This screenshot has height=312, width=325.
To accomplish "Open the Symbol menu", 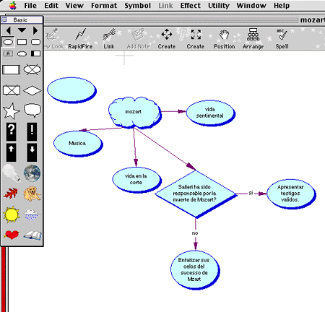I will (137, 5).
